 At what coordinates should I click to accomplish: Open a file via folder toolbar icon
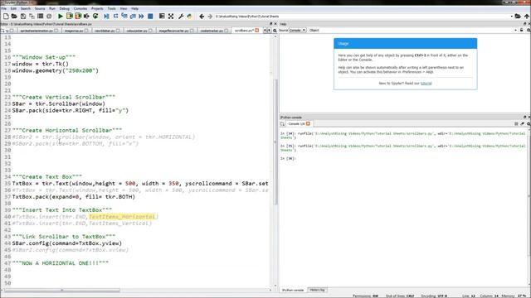tap(14, 17)
